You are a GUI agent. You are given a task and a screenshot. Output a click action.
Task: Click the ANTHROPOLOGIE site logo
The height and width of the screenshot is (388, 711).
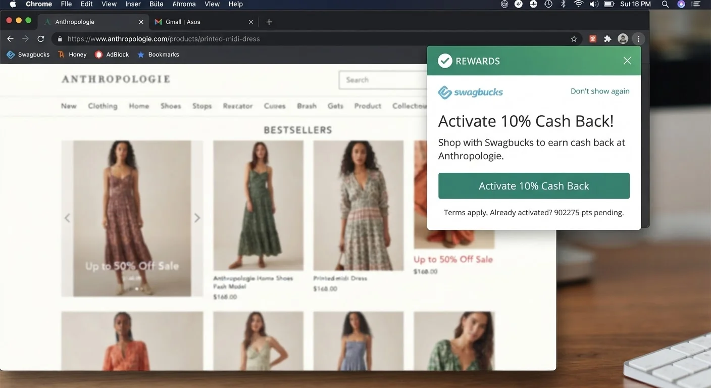click(x=116, y=79)
